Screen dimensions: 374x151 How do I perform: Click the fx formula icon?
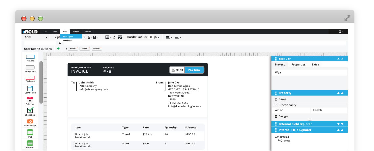click(x=60, y=43)
